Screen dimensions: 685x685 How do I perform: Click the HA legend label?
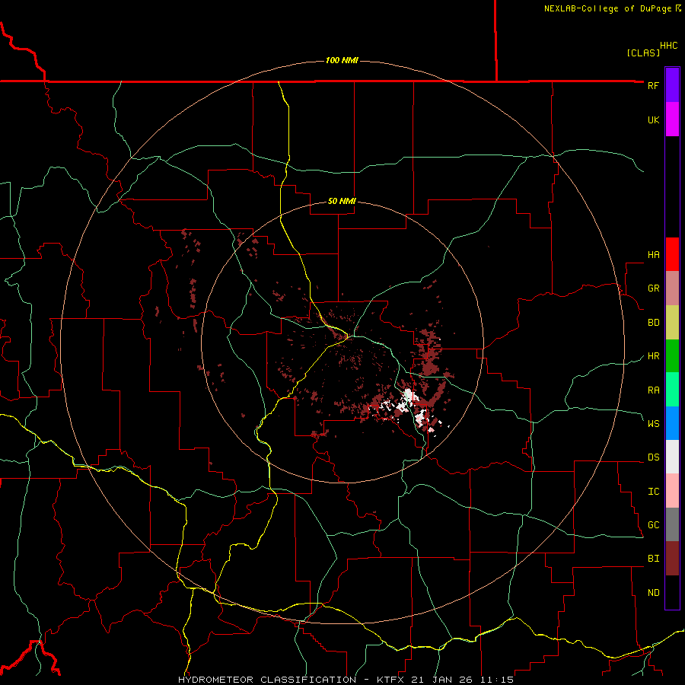coord(653,255)
